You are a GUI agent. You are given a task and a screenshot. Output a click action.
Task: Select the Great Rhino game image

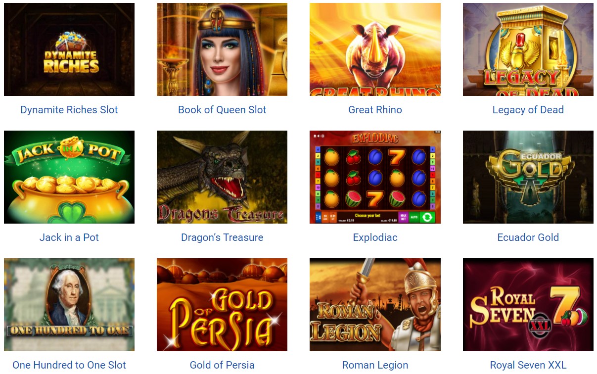pos(375,49)
